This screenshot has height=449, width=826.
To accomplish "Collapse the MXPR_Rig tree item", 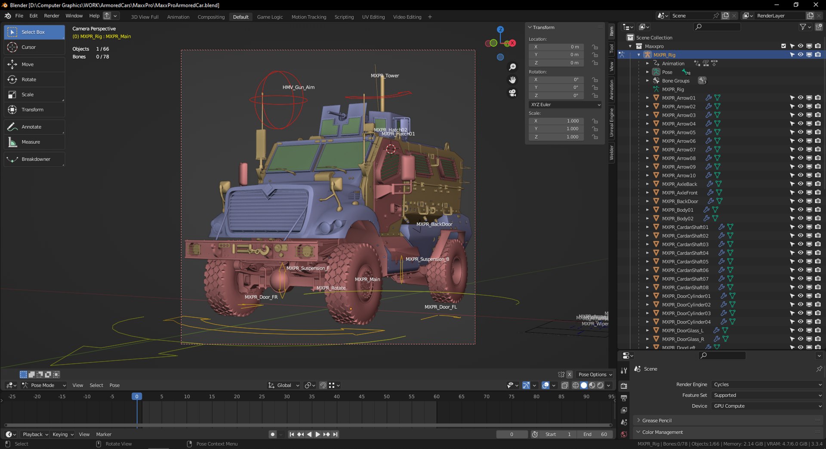I will 639,55.
